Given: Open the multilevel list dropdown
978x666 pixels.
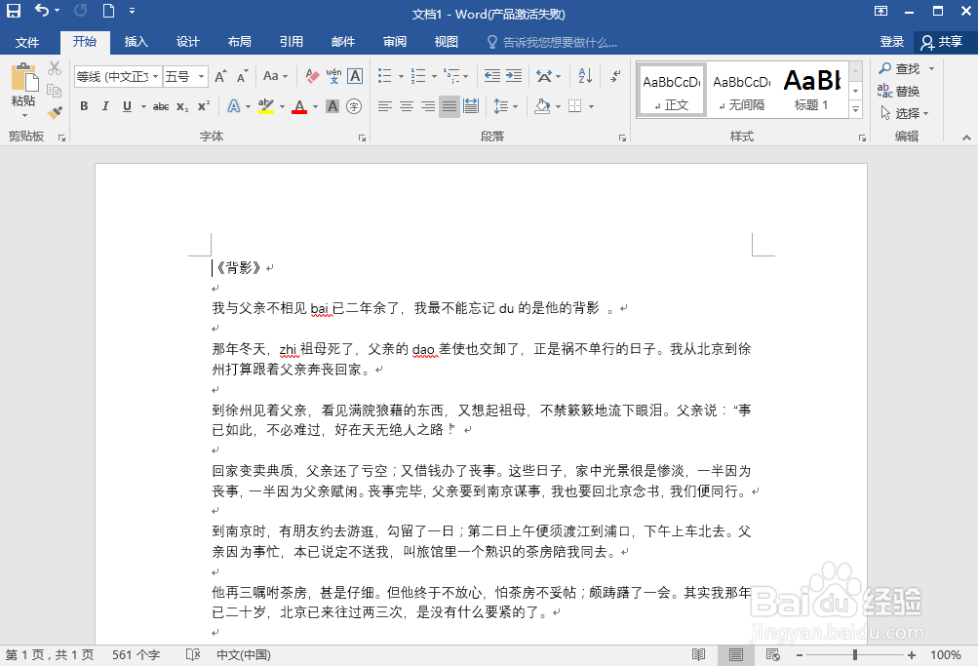Looking at the screenshot, I should [x=466, y=77].
